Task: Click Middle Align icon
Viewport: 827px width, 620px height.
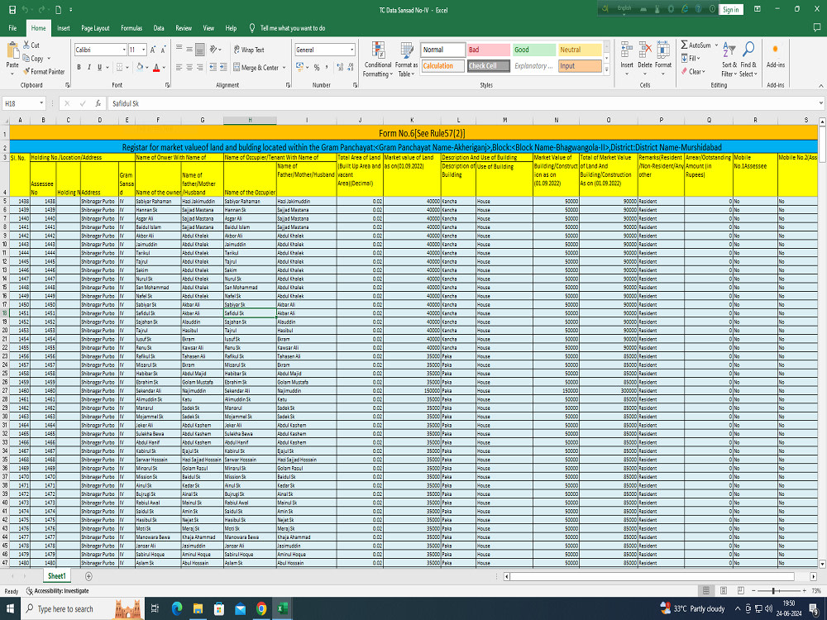Action: coord(189,50)
